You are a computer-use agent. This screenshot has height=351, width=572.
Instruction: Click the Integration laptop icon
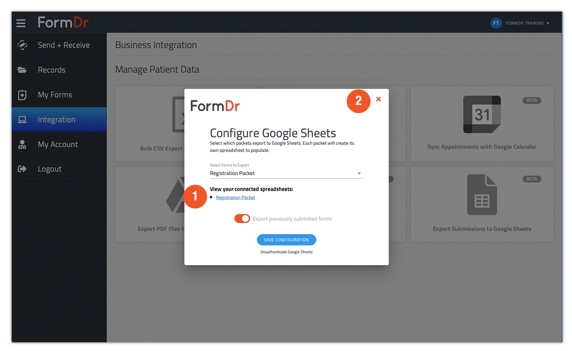[x=22, y=120]
